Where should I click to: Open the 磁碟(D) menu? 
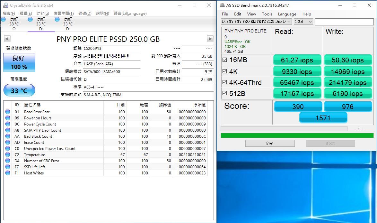tap(85, 14)
